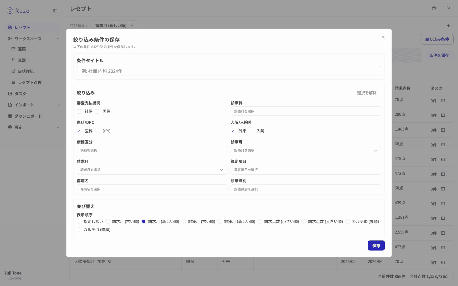Image resolution: width=458 pixels, height=286 pixels.
Task: Click the 条件を保存 button
Action: click(439, 55)
